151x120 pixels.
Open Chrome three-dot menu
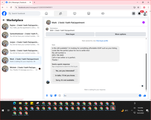click(148, 7)
